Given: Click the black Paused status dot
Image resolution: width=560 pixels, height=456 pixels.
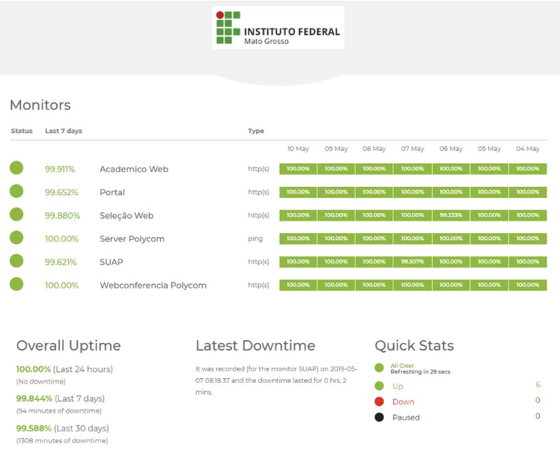Looking at the screenshot, I should coord(379,417).
